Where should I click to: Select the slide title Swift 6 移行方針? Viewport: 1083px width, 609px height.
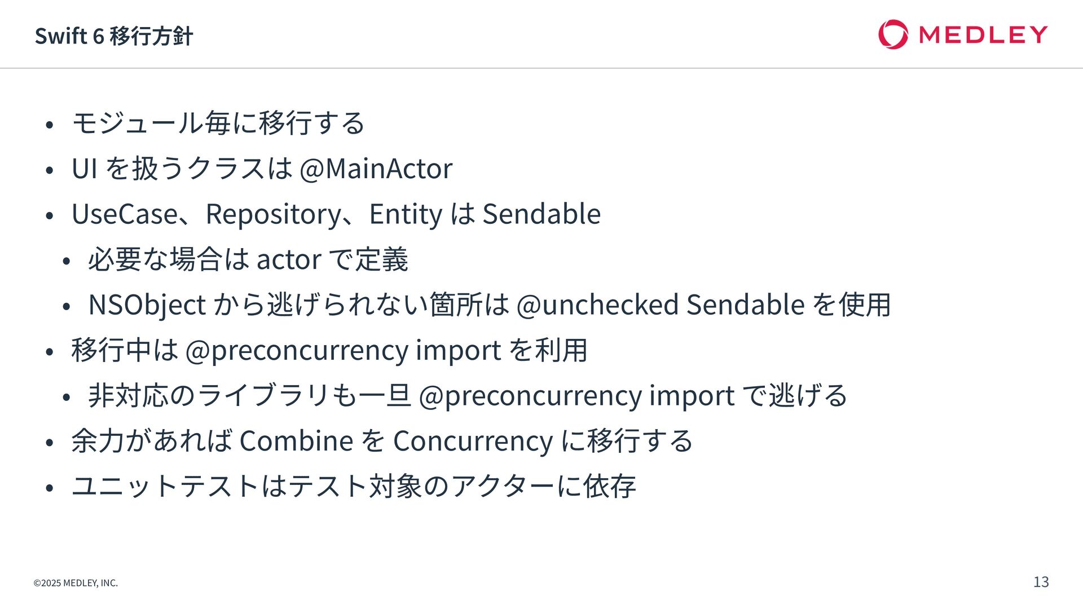[114, 36]
